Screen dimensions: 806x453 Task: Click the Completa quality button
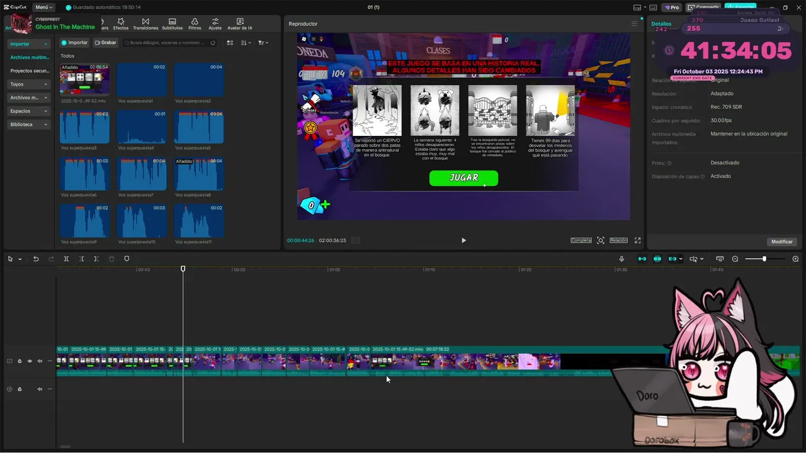(x=581, y=240)
